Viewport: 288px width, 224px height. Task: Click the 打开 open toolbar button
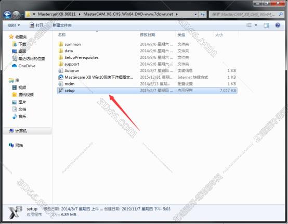(x=36, y=25)
